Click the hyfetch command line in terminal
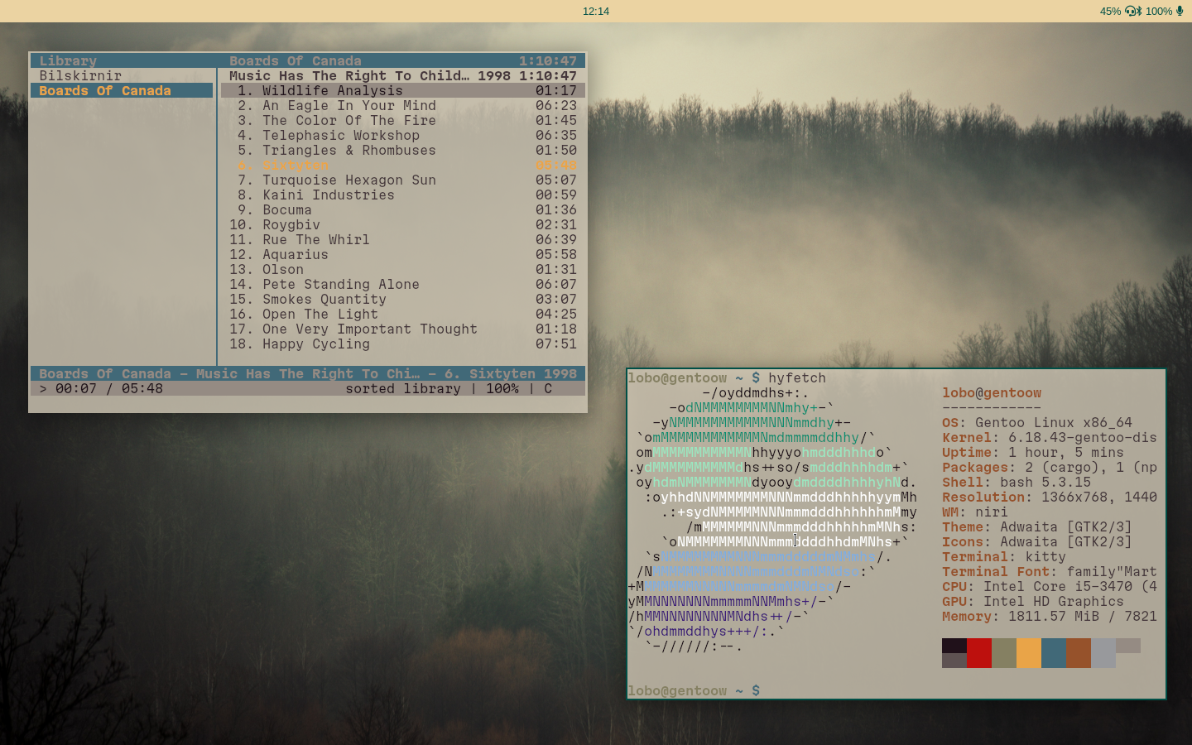1192x745 pixels. tap(727, 377)
